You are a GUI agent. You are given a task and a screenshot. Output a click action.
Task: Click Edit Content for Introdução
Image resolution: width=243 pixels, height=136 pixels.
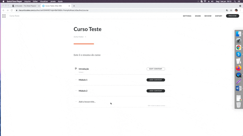156,69
